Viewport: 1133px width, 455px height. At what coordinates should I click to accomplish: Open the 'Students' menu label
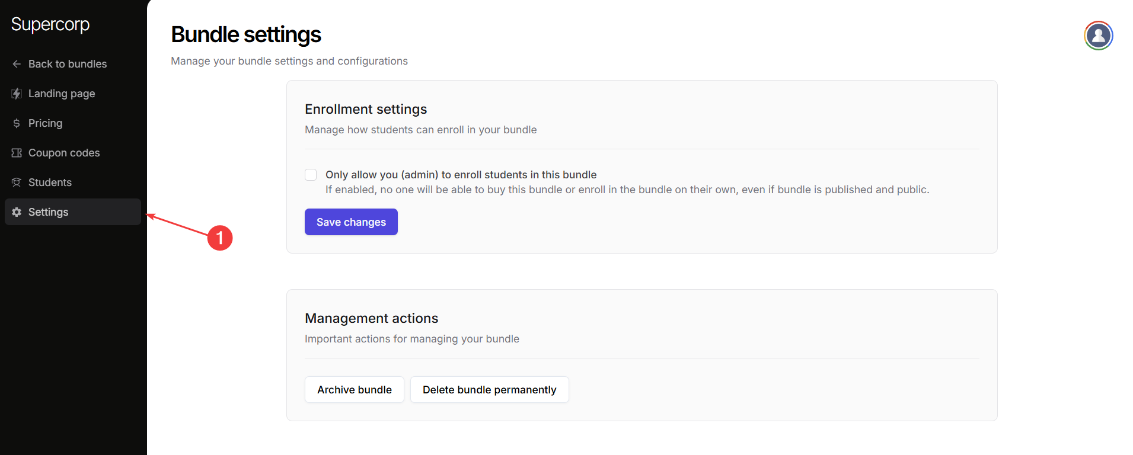pos(50,182)
